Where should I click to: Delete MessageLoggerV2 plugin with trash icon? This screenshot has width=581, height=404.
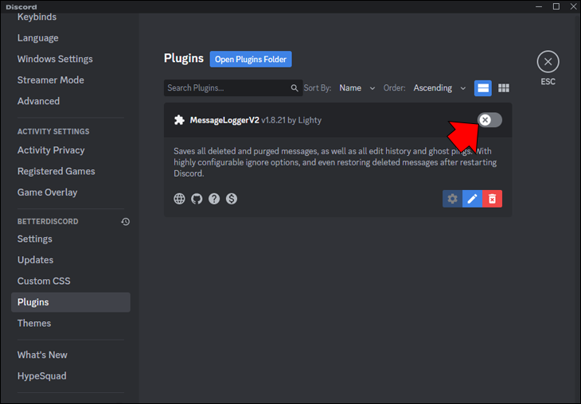[x=492, y=199]
